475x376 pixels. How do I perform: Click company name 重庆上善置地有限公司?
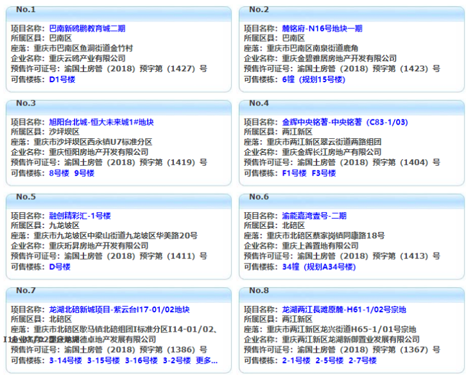tap(320, 246)
